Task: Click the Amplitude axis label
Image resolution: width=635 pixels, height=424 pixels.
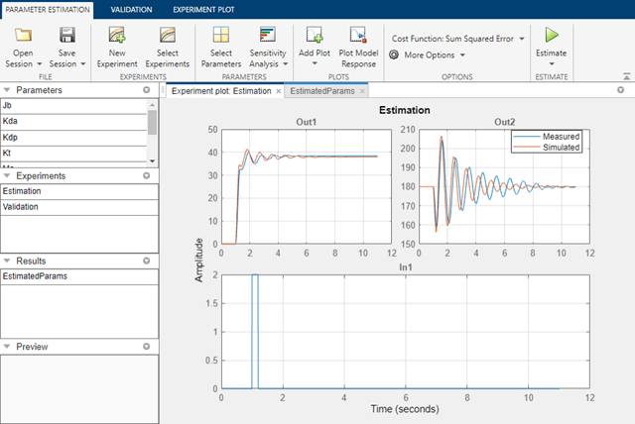Action: tap(198, 260)
